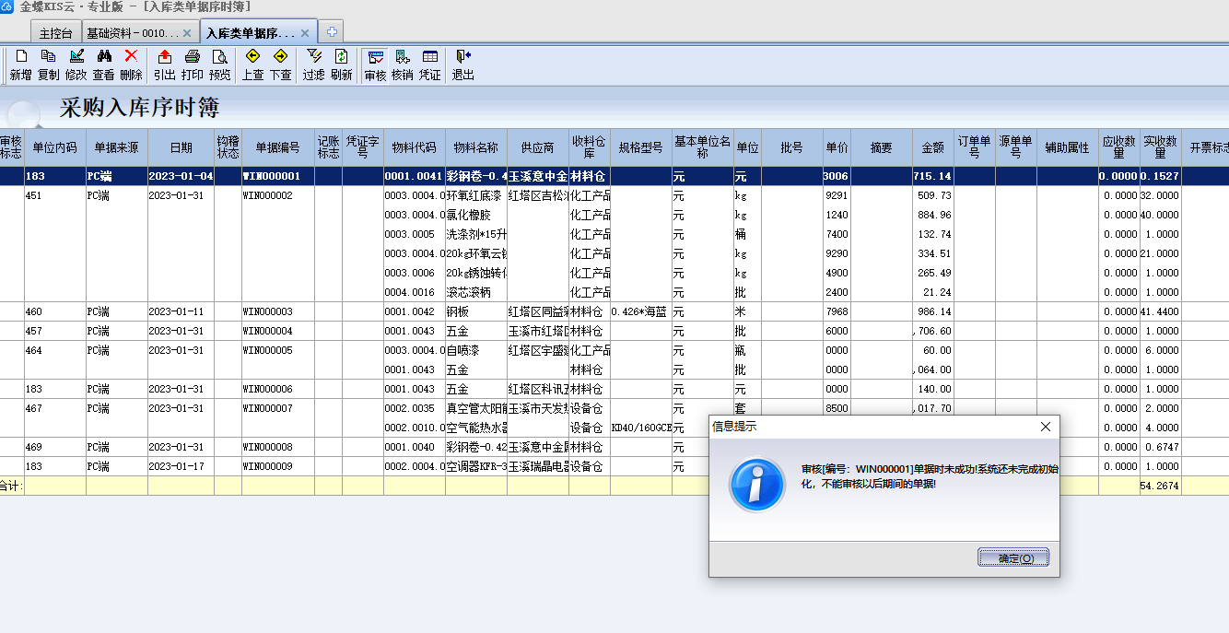Select document number WIN000003 cell

tap(278, 311)
